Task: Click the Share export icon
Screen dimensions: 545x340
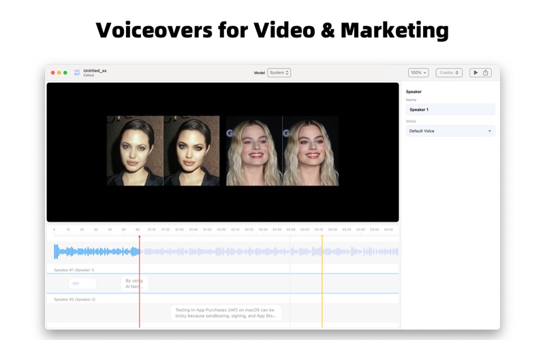Action: (x=486, y=73)
